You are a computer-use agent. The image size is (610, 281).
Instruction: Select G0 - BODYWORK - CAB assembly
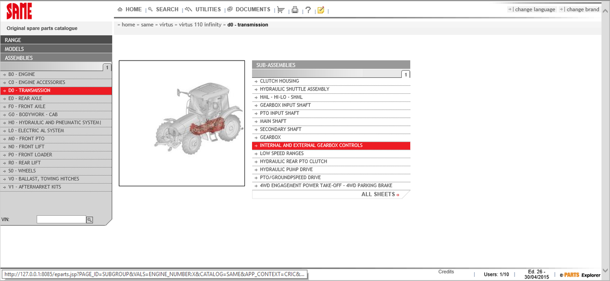[x=56, y=115]
